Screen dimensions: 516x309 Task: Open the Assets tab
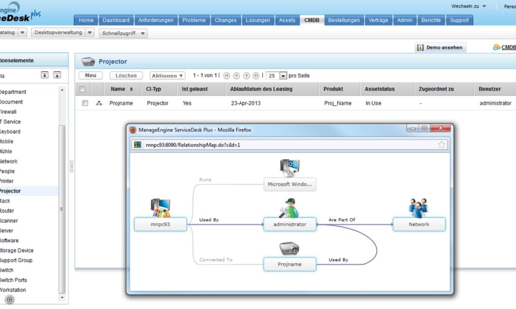[287, 20]
